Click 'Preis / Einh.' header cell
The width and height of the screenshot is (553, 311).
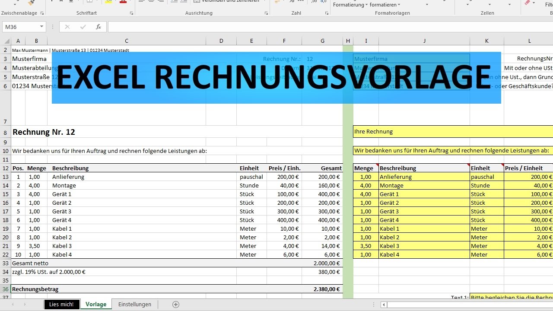click(284, 168)
